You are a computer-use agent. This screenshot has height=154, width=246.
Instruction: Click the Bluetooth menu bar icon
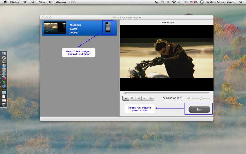pyautogui.click(x=168, y=2)
